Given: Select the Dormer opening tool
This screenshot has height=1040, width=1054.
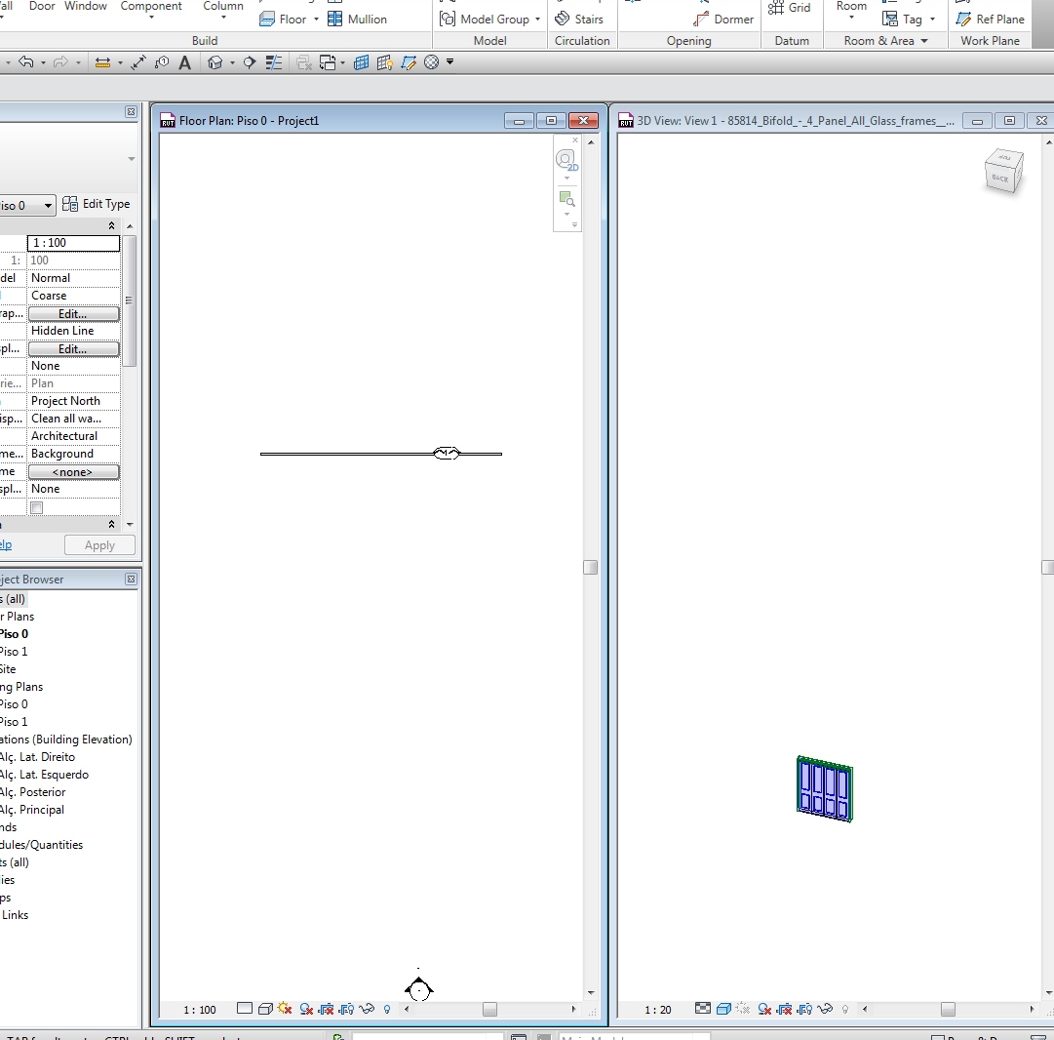Looking at the screenshot, I should pyautogui.click(x=723, y=19).
